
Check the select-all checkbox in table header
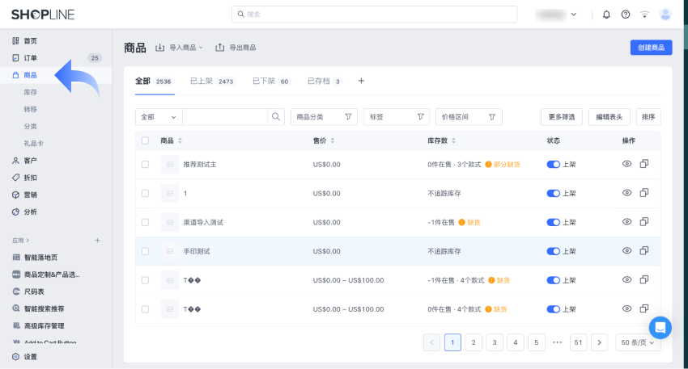coord(145,140)
